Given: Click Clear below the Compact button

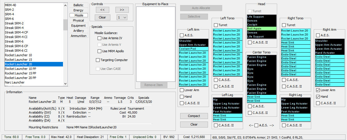Looking at the screenshot, I should point(194,124).
